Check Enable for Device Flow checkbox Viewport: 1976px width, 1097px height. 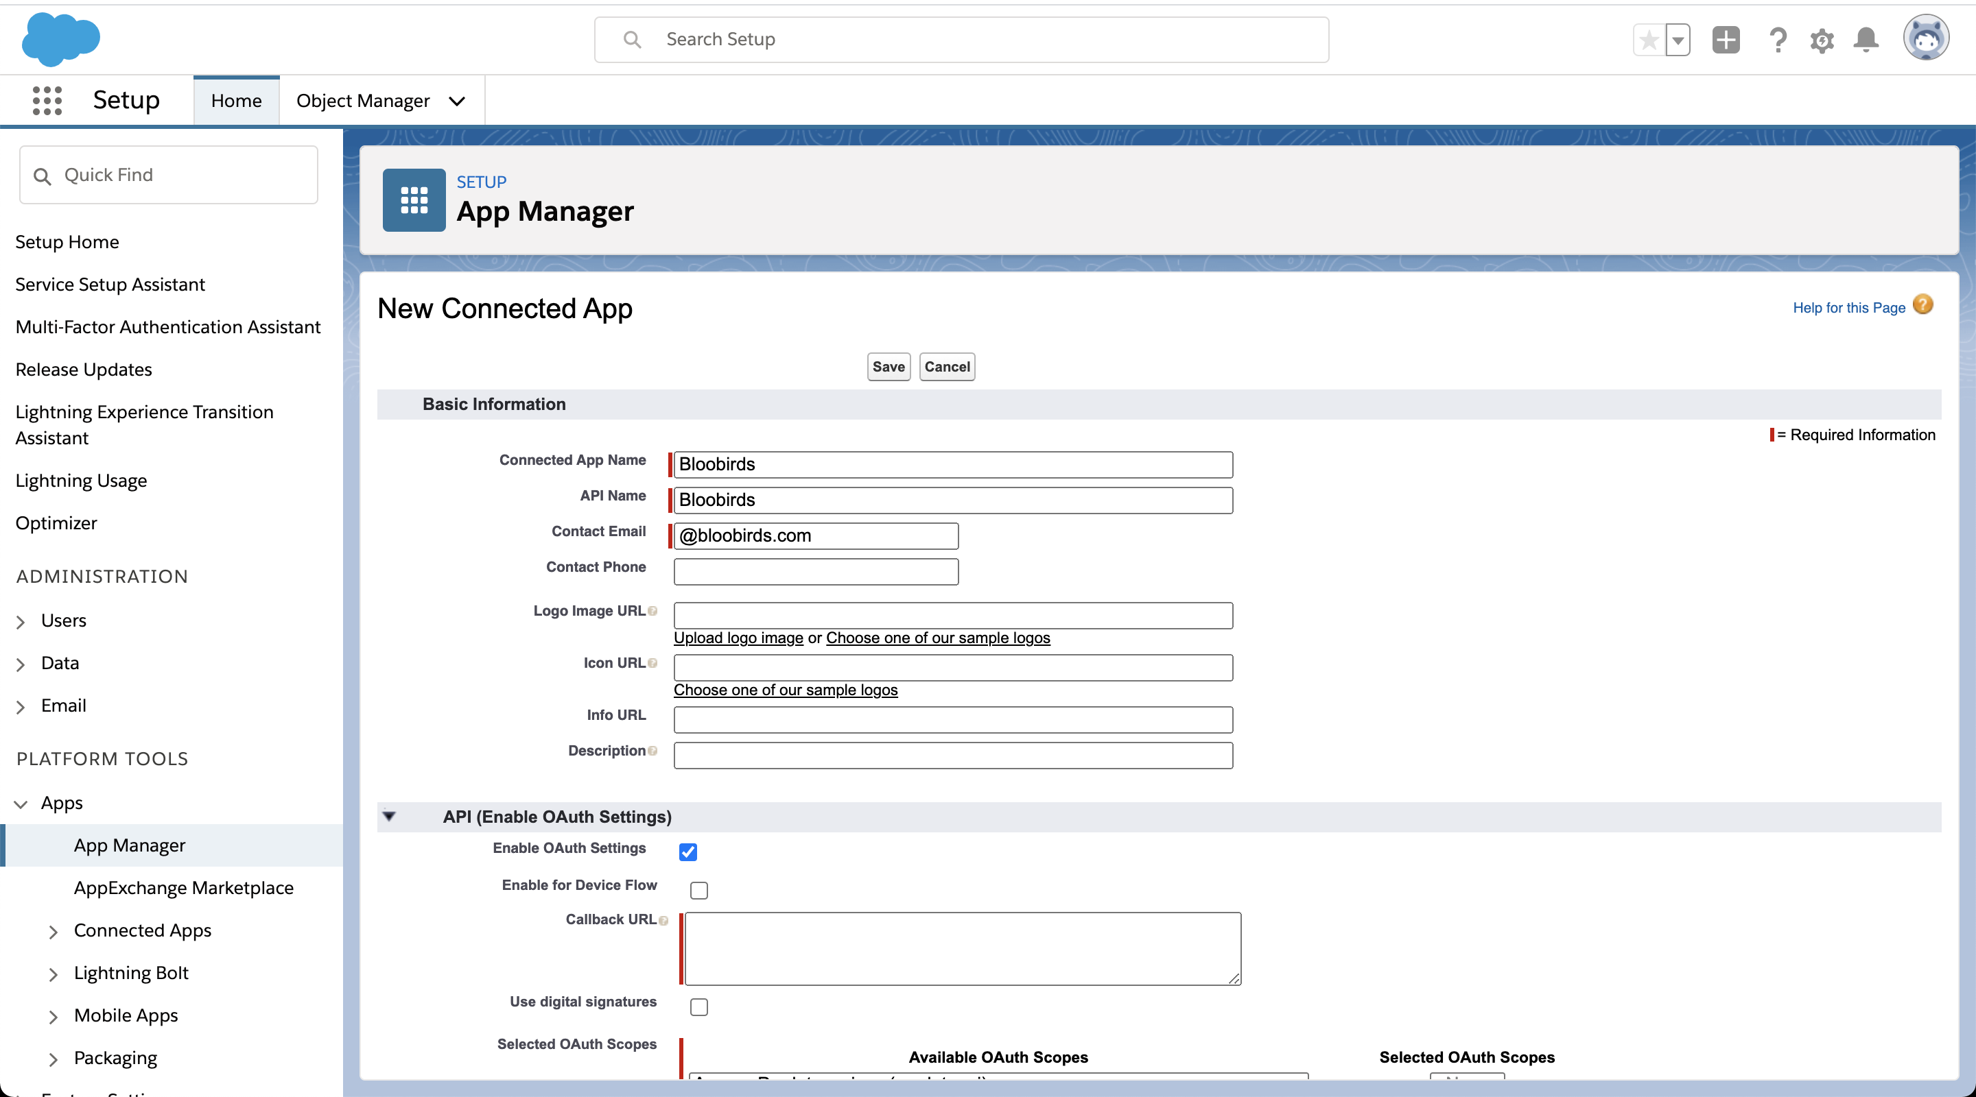[x=699, y=890]
